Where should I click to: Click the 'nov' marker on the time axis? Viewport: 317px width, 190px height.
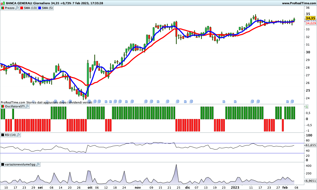pyautogui.click(x=138, y=187)
